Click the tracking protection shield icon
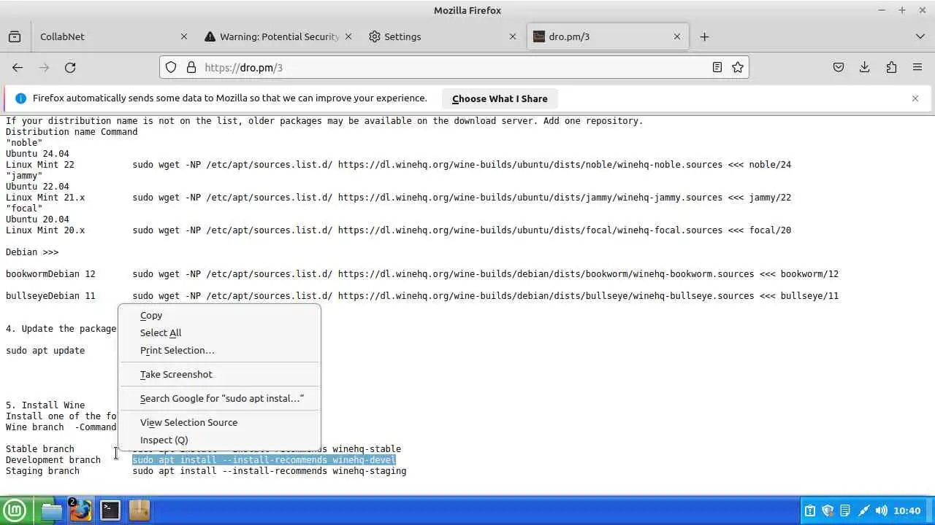Viewport: 935px width, 525px height. coord(171,67)
